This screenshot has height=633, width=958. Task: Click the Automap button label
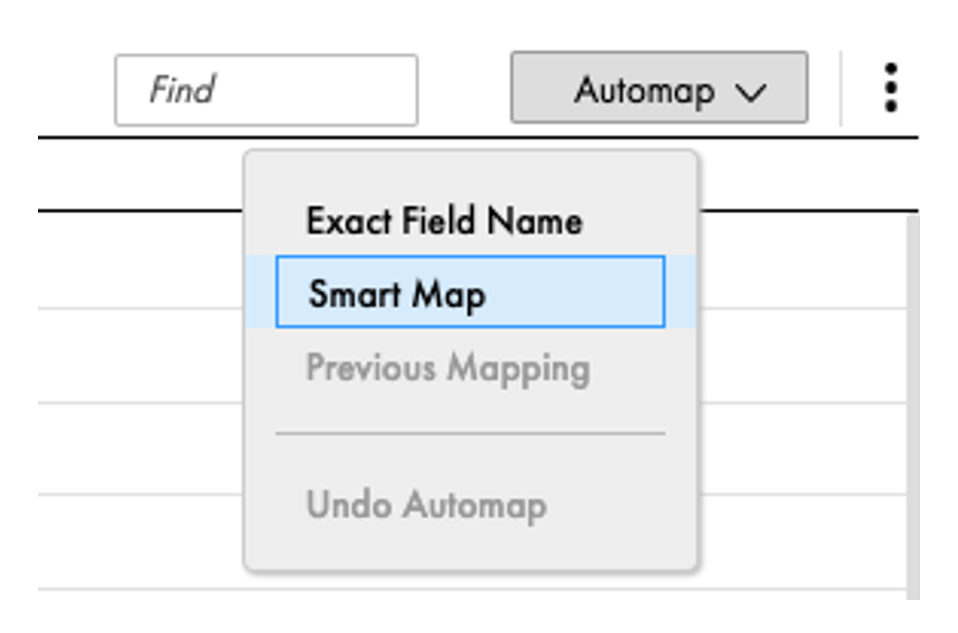tap(644, 89)
